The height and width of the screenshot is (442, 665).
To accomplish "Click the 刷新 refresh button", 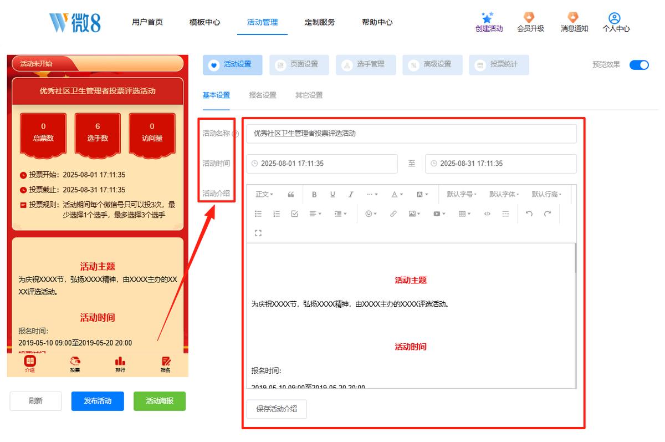I will [35, 401].
